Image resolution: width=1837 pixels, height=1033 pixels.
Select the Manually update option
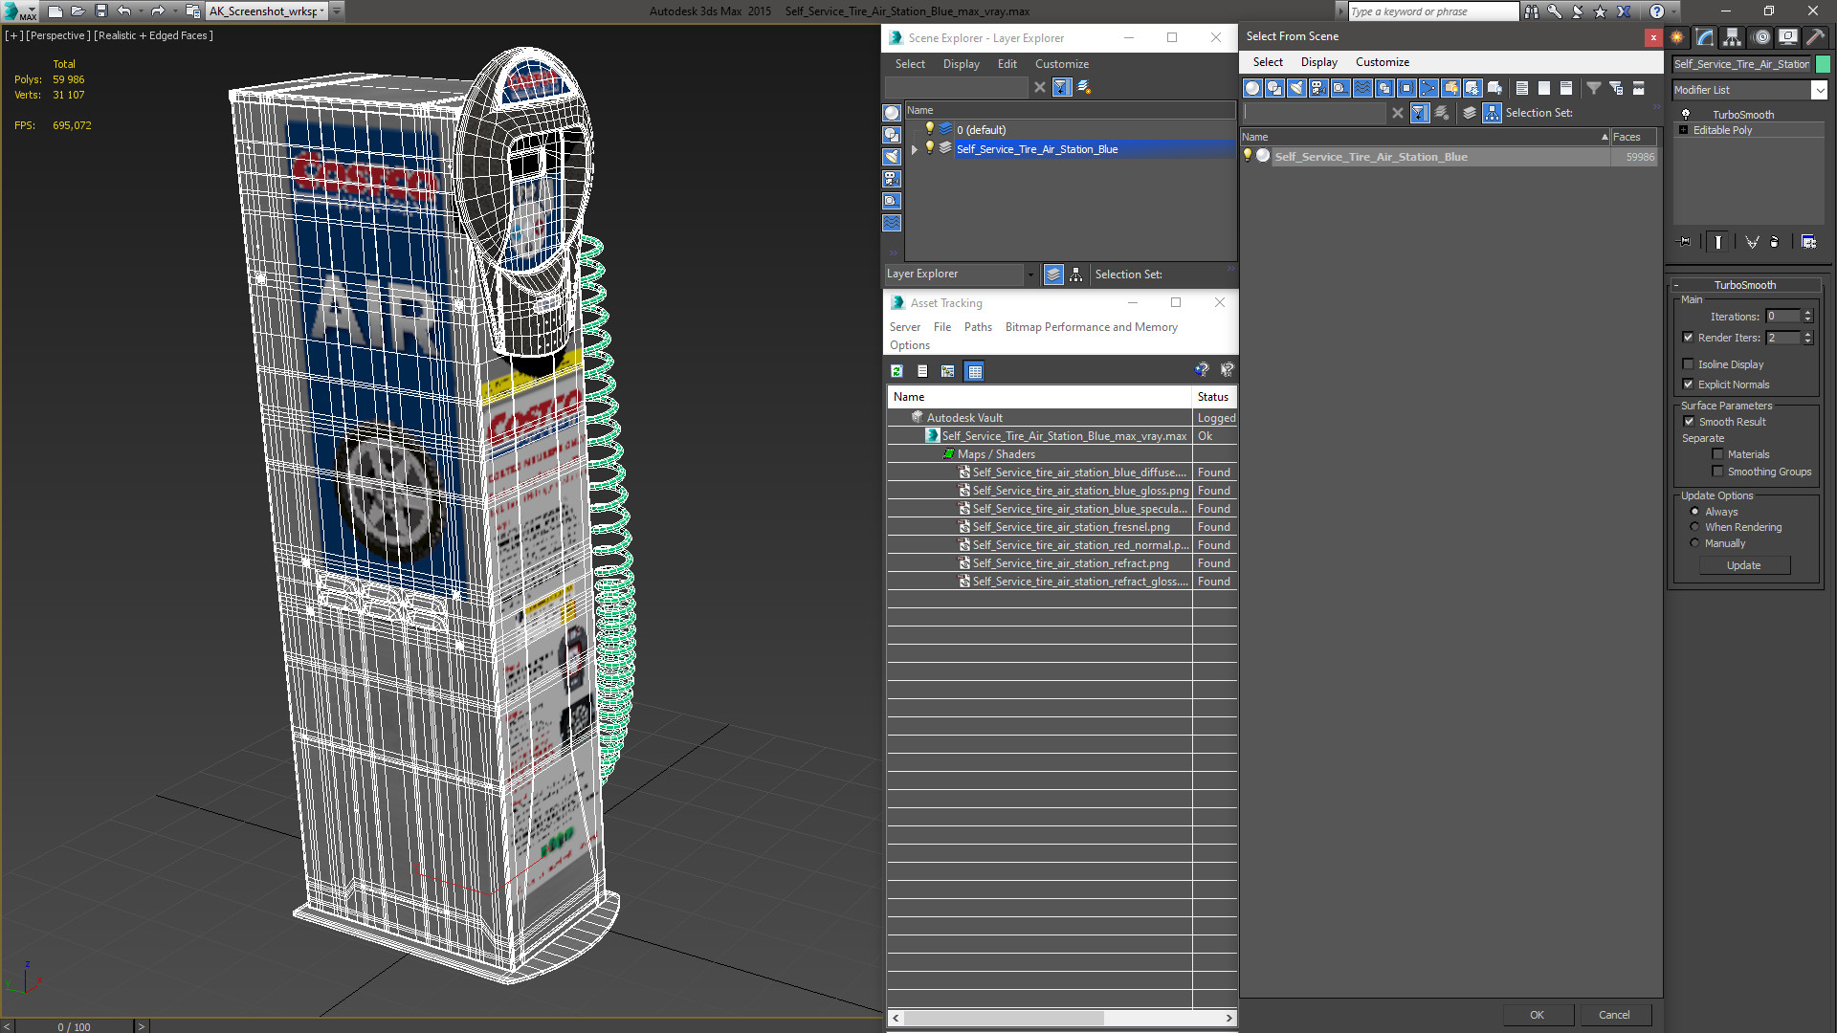pos(1694,543)
